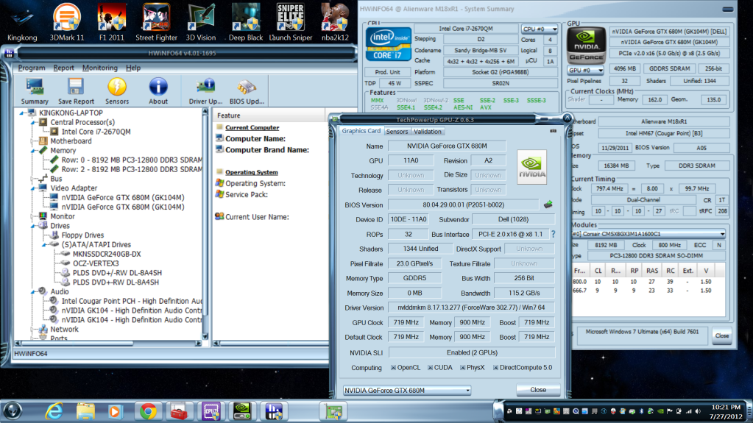Click the GPU-Z Name field value
753x423 pixels.
447,146
